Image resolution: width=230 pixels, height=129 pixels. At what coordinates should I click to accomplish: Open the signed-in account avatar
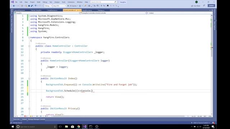tap(197, 2)
